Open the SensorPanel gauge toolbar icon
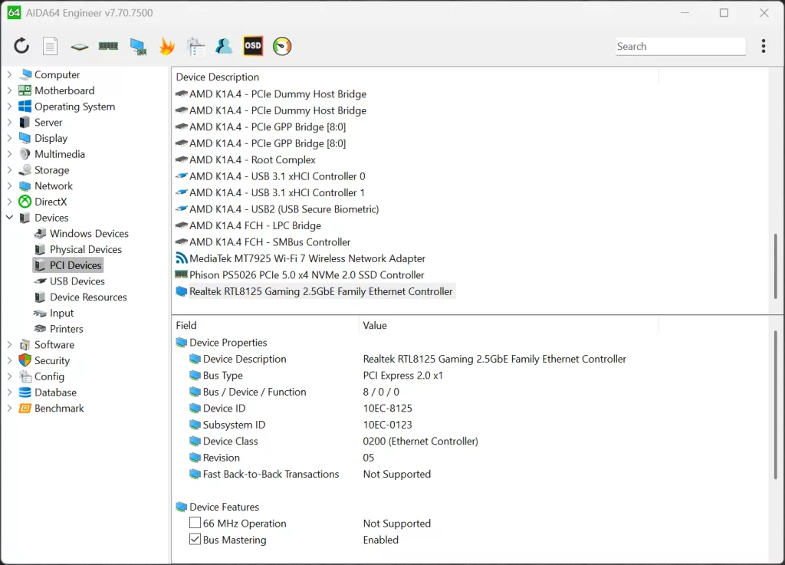The image size is (785, 565). 282,46
